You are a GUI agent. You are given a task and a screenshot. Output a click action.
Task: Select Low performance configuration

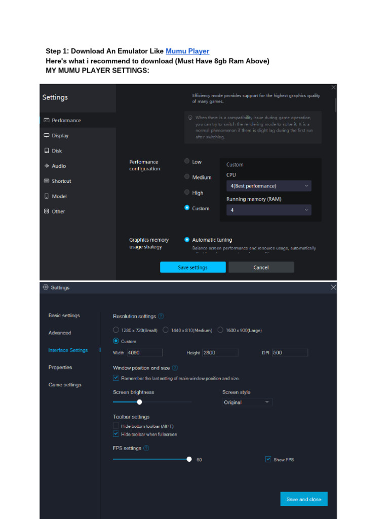[x=187, y=161]
